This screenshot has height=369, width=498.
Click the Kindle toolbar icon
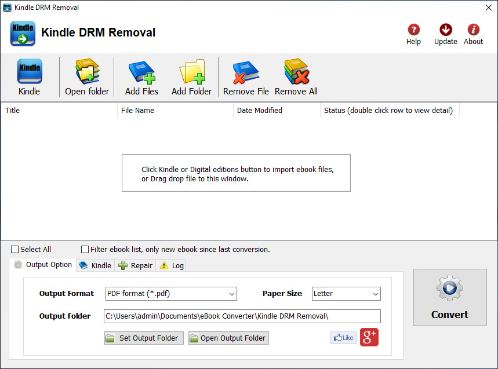[x=29, y=71]
